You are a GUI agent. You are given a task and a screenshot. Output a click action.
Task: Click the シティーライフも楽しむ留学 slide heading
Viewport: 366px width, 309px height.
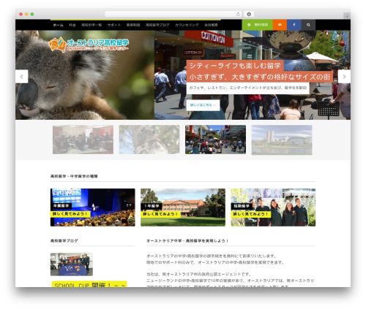[x=235, y=66]
